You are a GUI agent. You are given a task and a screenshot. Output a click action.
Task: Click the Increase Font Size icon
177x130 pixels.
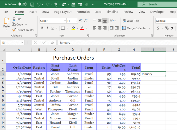coord(80,21)
